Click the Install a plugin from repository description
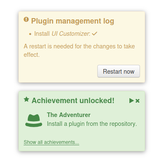Image resolution: width=153 pixels, height=160 pixels. [x=92, y=124]
